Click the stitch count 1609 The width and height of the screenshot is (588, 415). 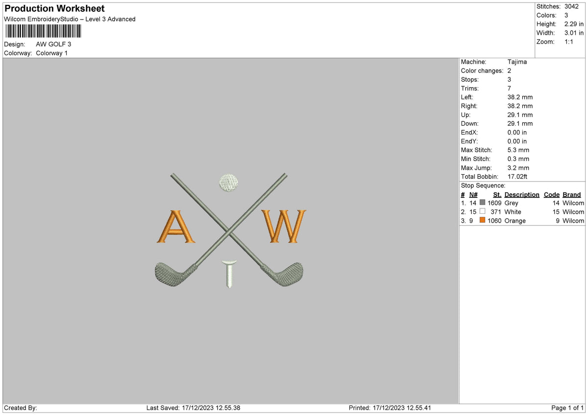(494, 203)
